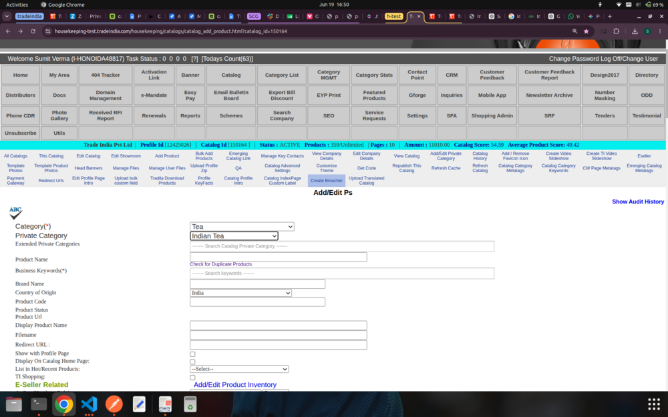The image size is (668, 417).
Task: Open a new browser tab with plus
Action: pos(610,16)
